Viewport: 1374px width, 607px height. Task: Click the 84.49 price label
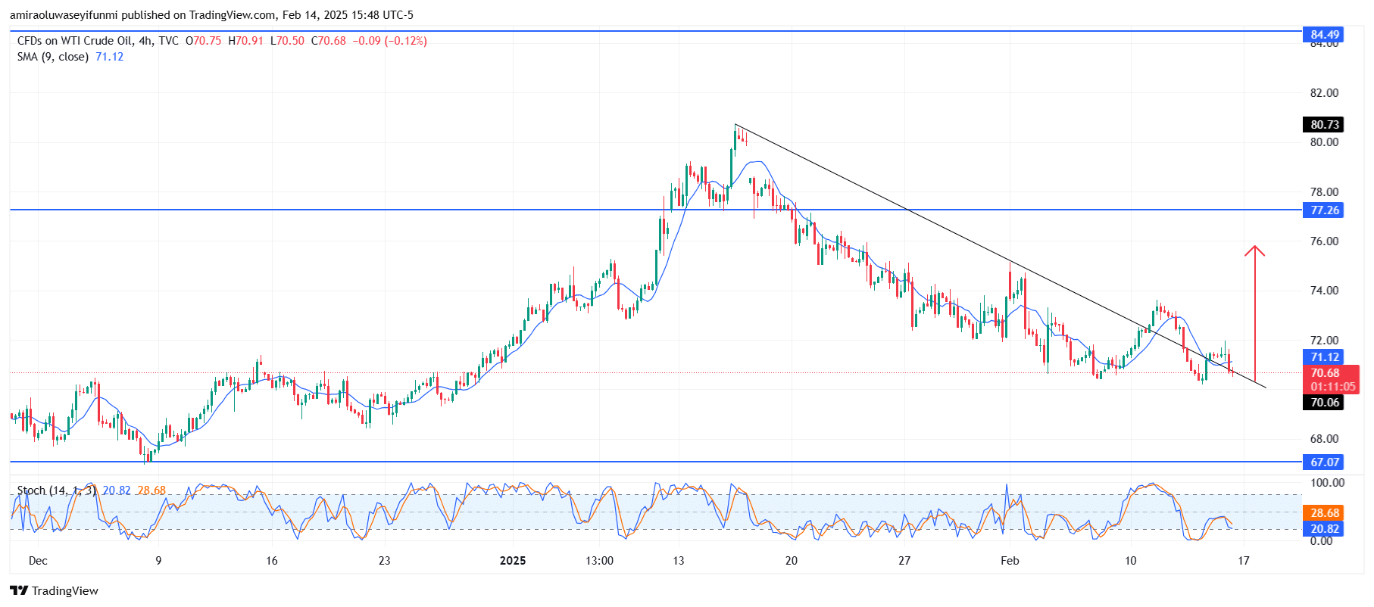pos(1324,34)
